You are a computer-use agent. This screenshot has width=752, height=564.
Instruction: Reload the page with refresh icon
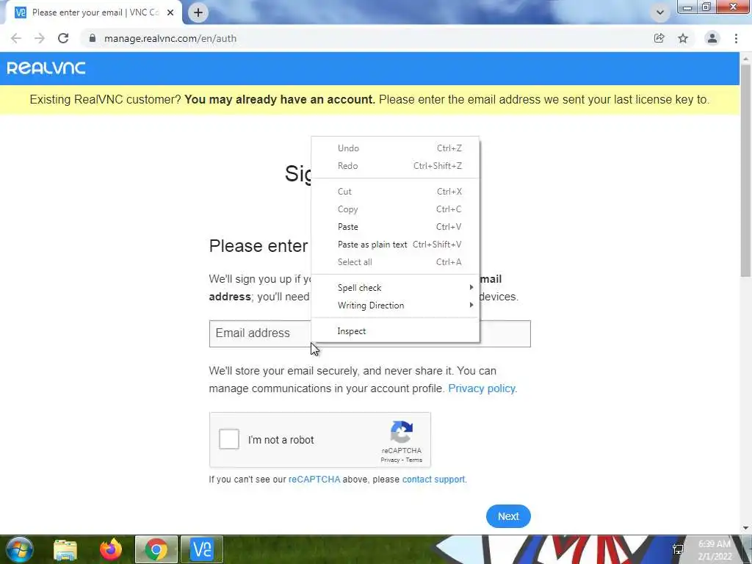click(x=63, y=38)
